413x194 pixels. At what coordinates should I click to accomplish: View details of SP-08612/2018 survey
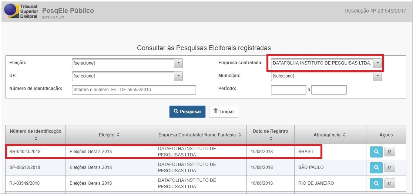pyautogui.click(x=376, y=168)
